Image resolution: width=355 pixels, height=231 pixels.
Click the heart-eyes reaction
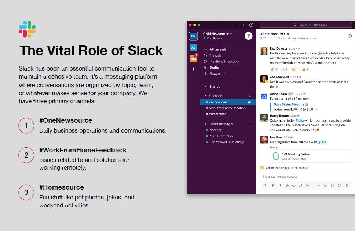tap(305, 69)
